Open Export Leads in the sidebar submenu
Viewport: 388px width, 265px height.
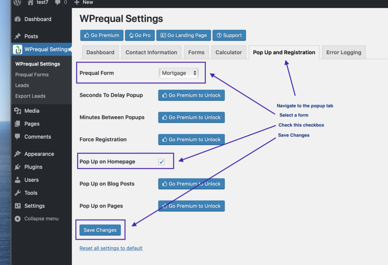pyautogui.click(x=30, y=96)
